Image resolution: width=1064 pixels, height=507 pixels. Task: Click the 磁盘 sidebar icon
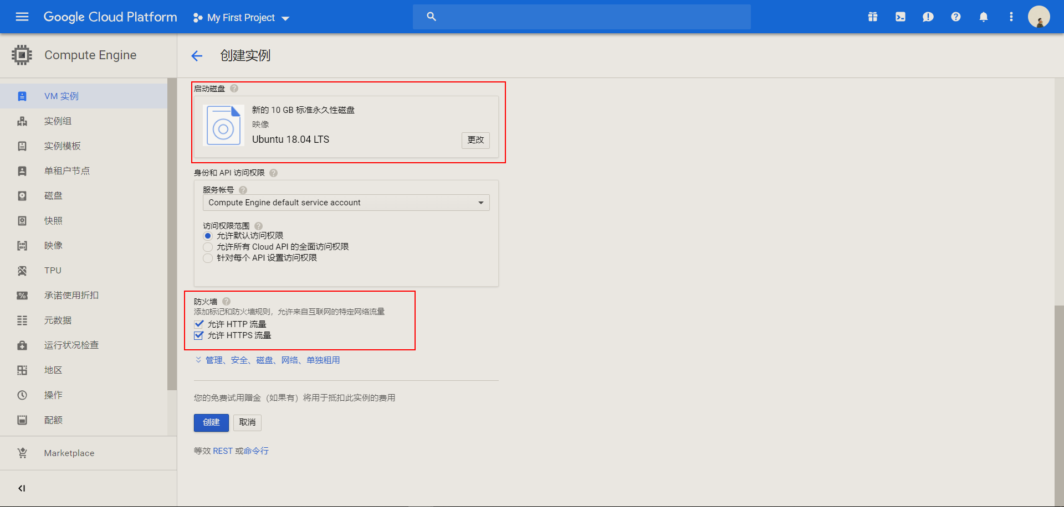pos(22,196)
